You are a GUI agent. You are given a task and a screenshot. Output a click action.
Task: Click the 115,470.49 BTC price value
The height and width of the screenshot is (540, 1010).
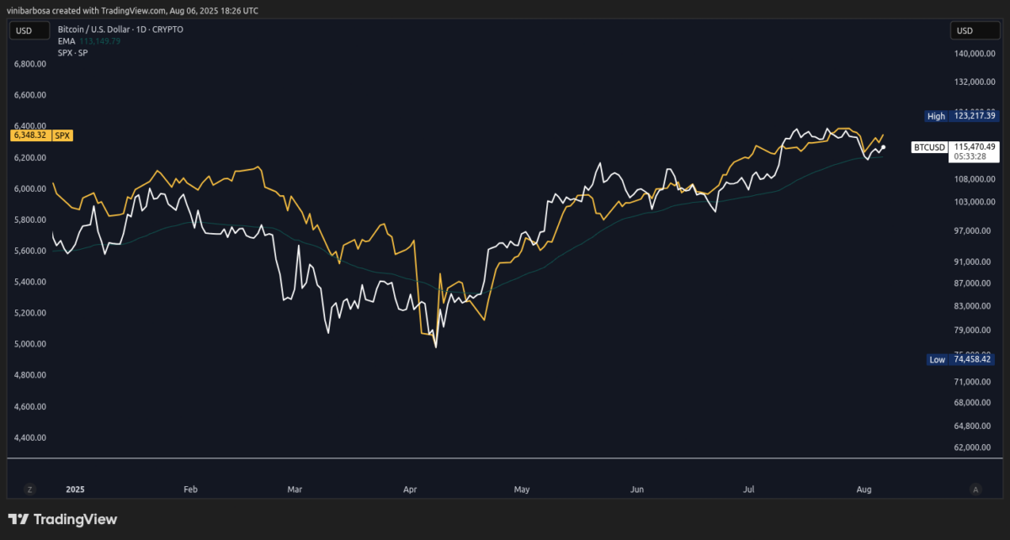(x=974, y=146)
